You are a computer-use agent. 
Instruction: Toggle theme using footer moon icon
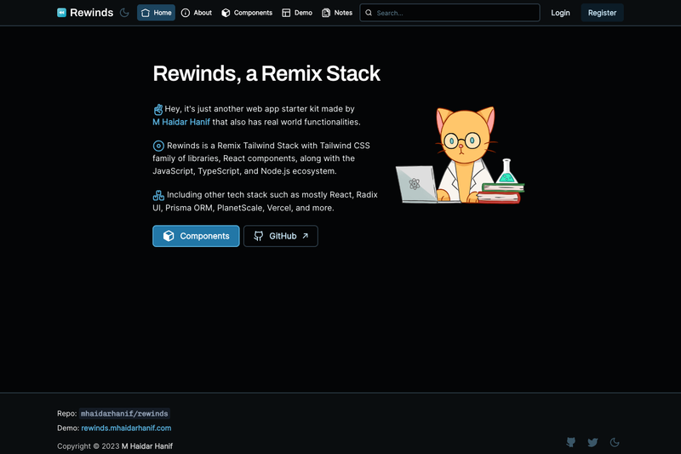pyautogui.click(x=615, y=442)
